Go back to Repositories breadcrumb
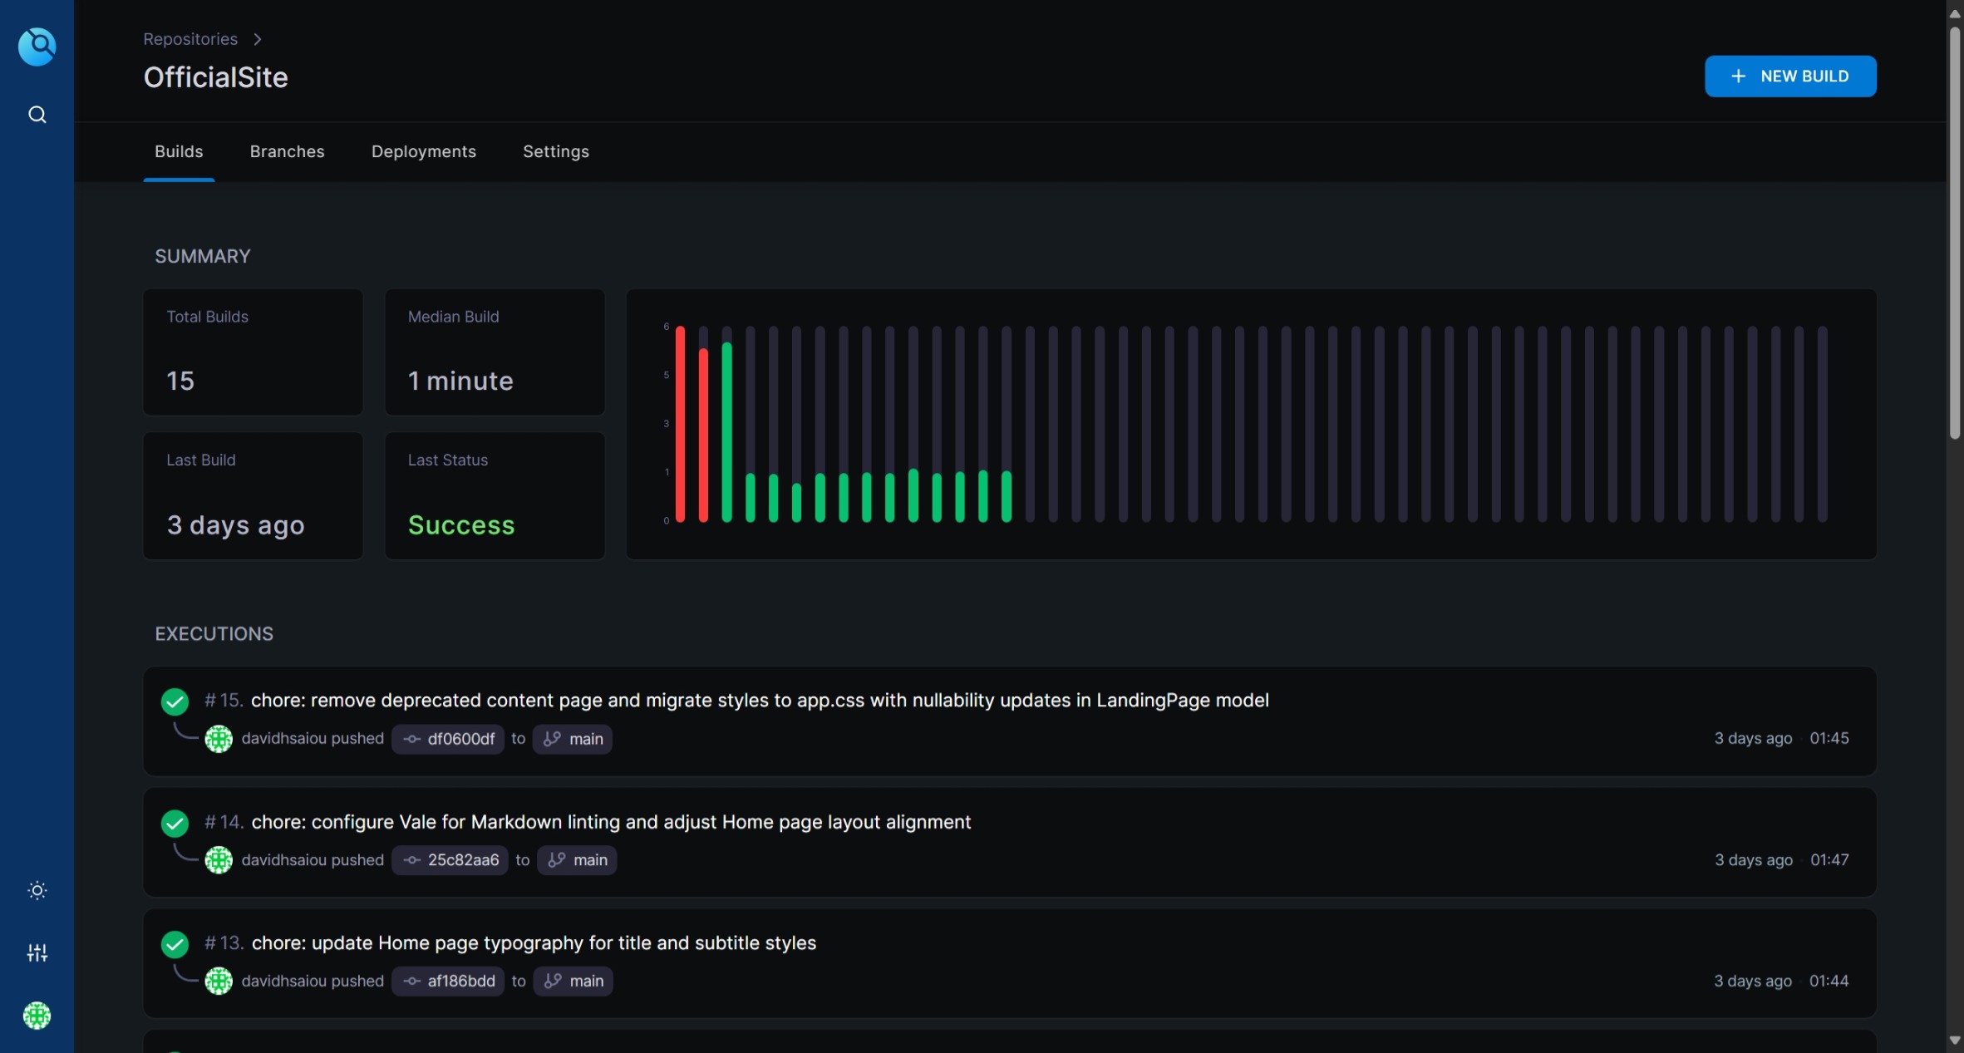The image size is (1964, 1053). 190,39
